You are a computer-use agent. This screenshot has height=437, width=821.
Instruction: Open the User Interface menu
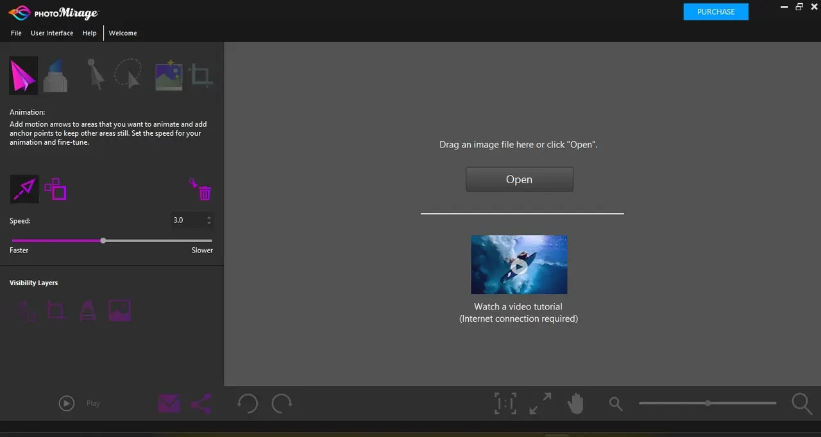coord(52,33)
